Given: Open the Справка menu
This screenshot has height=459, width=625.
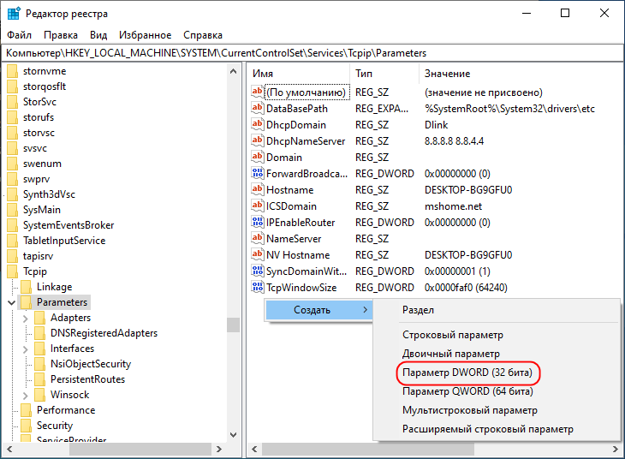Looking at the screenshot, I should pyautogui.click(x=203, y=35).
